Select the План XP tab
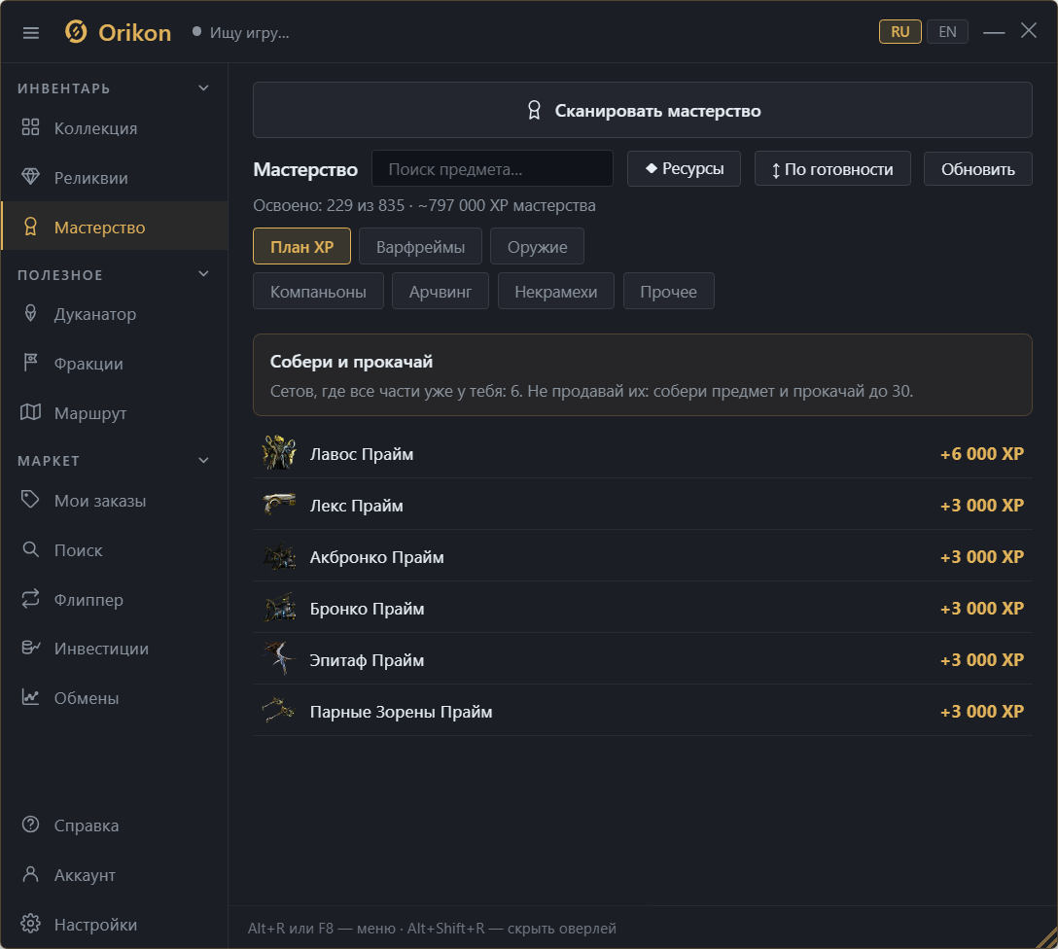This screenshot has width=1058, height=949. click(x=301, y=246)
